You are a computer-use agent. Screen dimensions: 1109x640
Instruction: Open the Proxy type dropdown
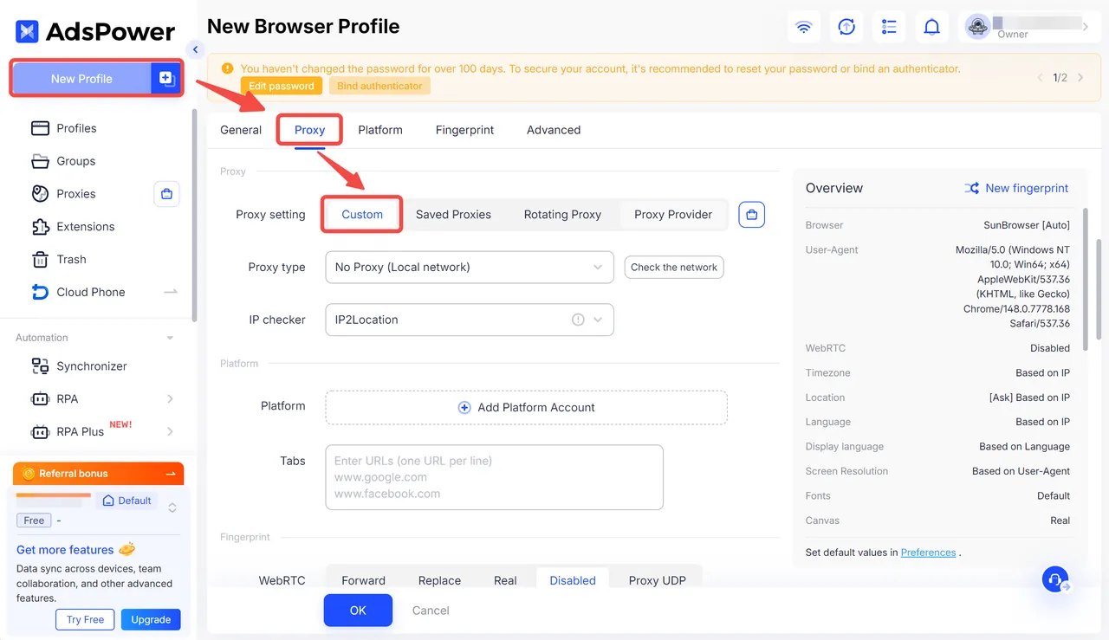tap(470, 267)
